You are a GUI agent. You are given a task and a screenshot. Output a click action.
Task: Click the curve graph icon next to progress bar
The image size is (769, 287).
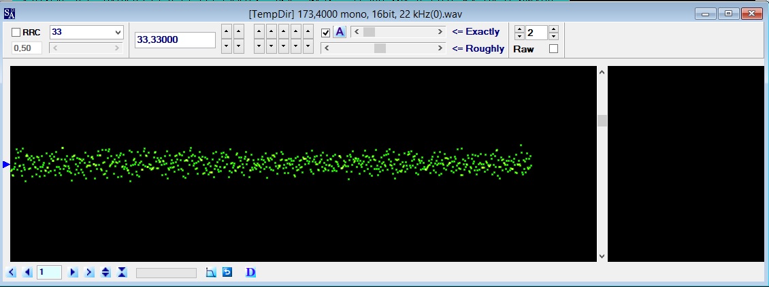pyautogui.click(x=211, y=272)
